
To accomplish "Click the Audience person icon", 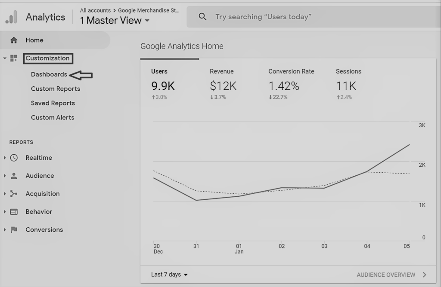I will 14,176.
